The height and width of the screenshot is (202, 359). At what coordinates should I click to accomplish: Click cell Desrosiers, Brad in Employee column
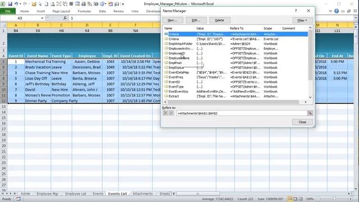point(87,67)
